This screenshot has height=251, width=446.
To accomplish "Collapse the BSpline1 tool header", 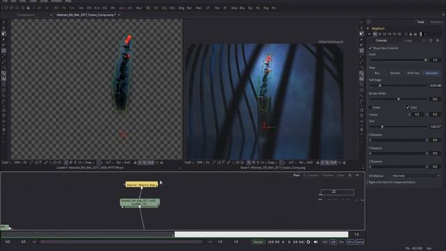I will pos(368,29).
